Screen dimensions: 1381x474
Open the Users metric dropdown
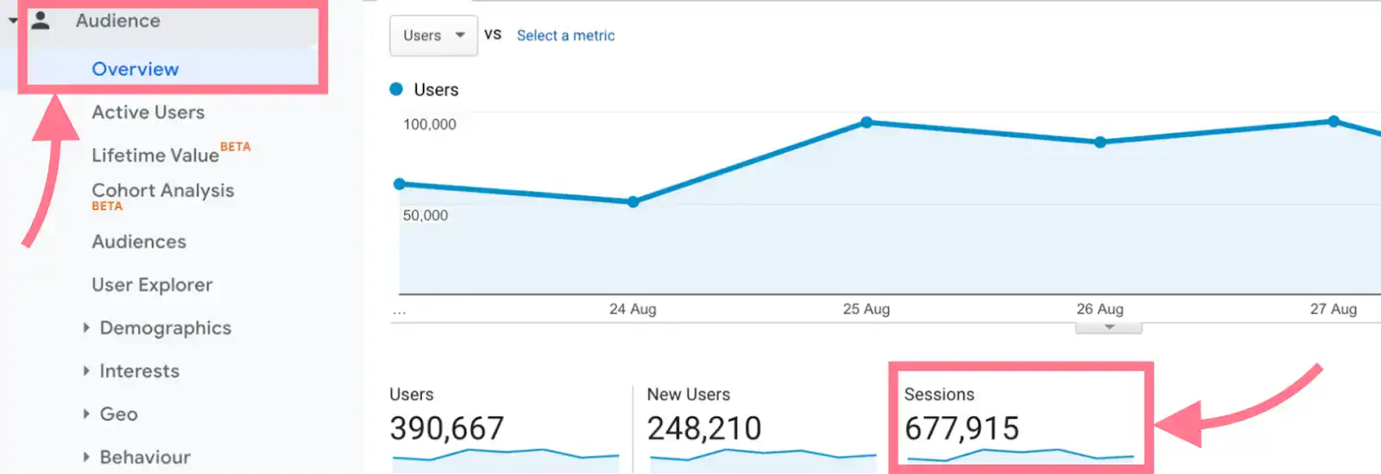click(433, 35)
